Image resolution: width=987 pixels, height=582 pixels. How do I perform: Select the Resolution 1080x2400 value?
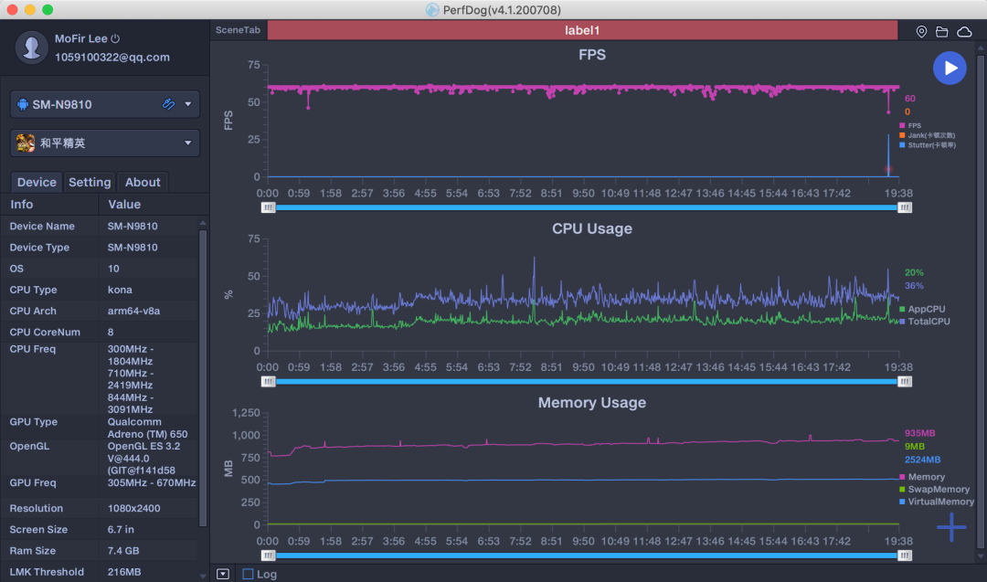(133, 508)
